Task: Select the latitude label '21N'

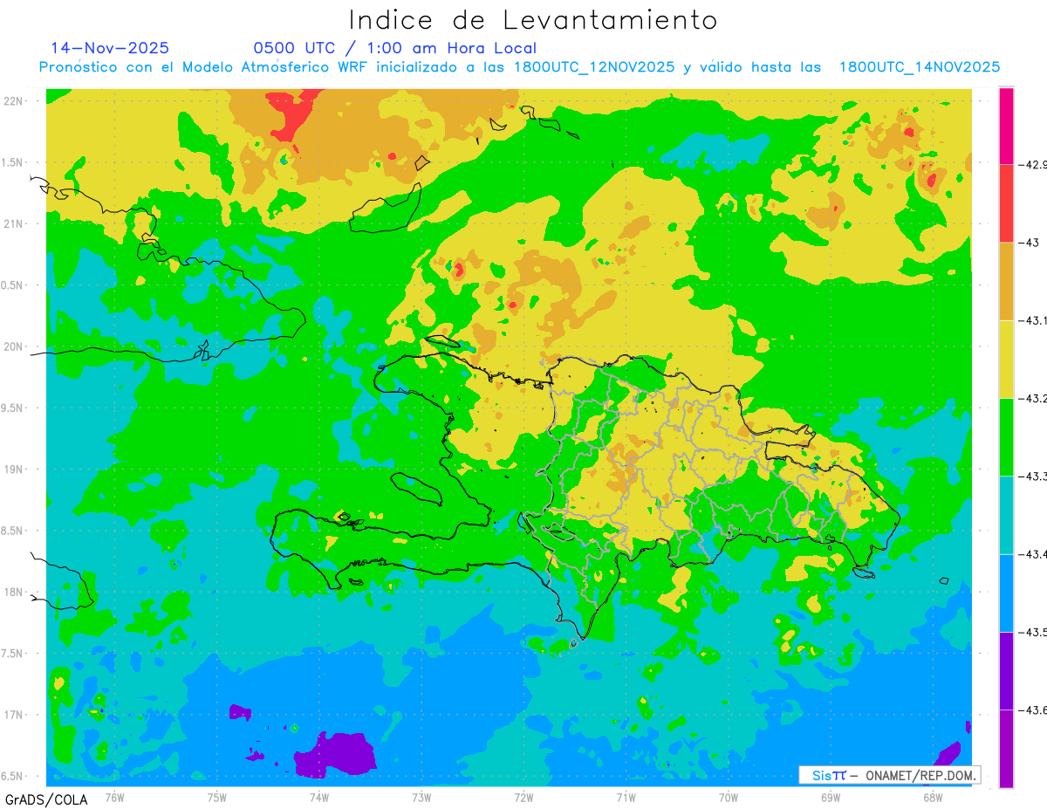Action: click(x=14, y=223)
